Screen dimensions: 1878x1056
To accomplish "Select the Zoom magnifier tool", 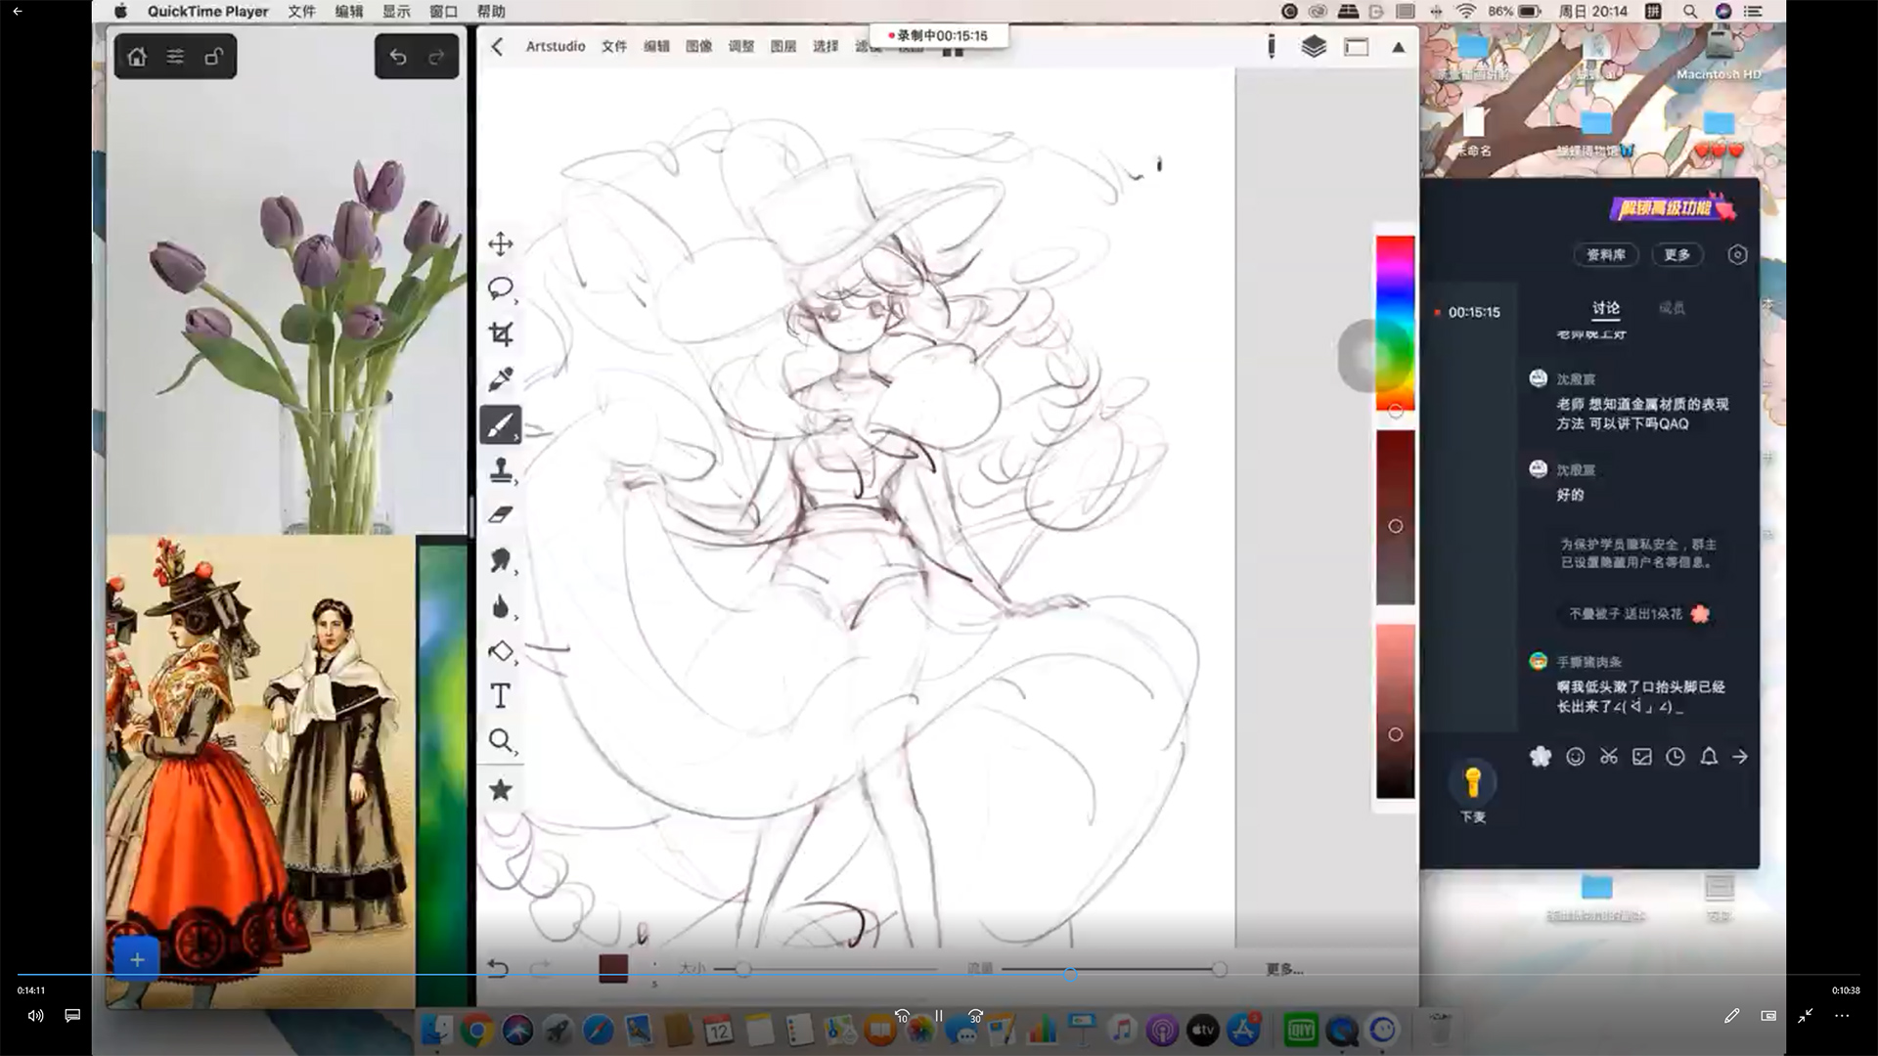I will (501, 741).
